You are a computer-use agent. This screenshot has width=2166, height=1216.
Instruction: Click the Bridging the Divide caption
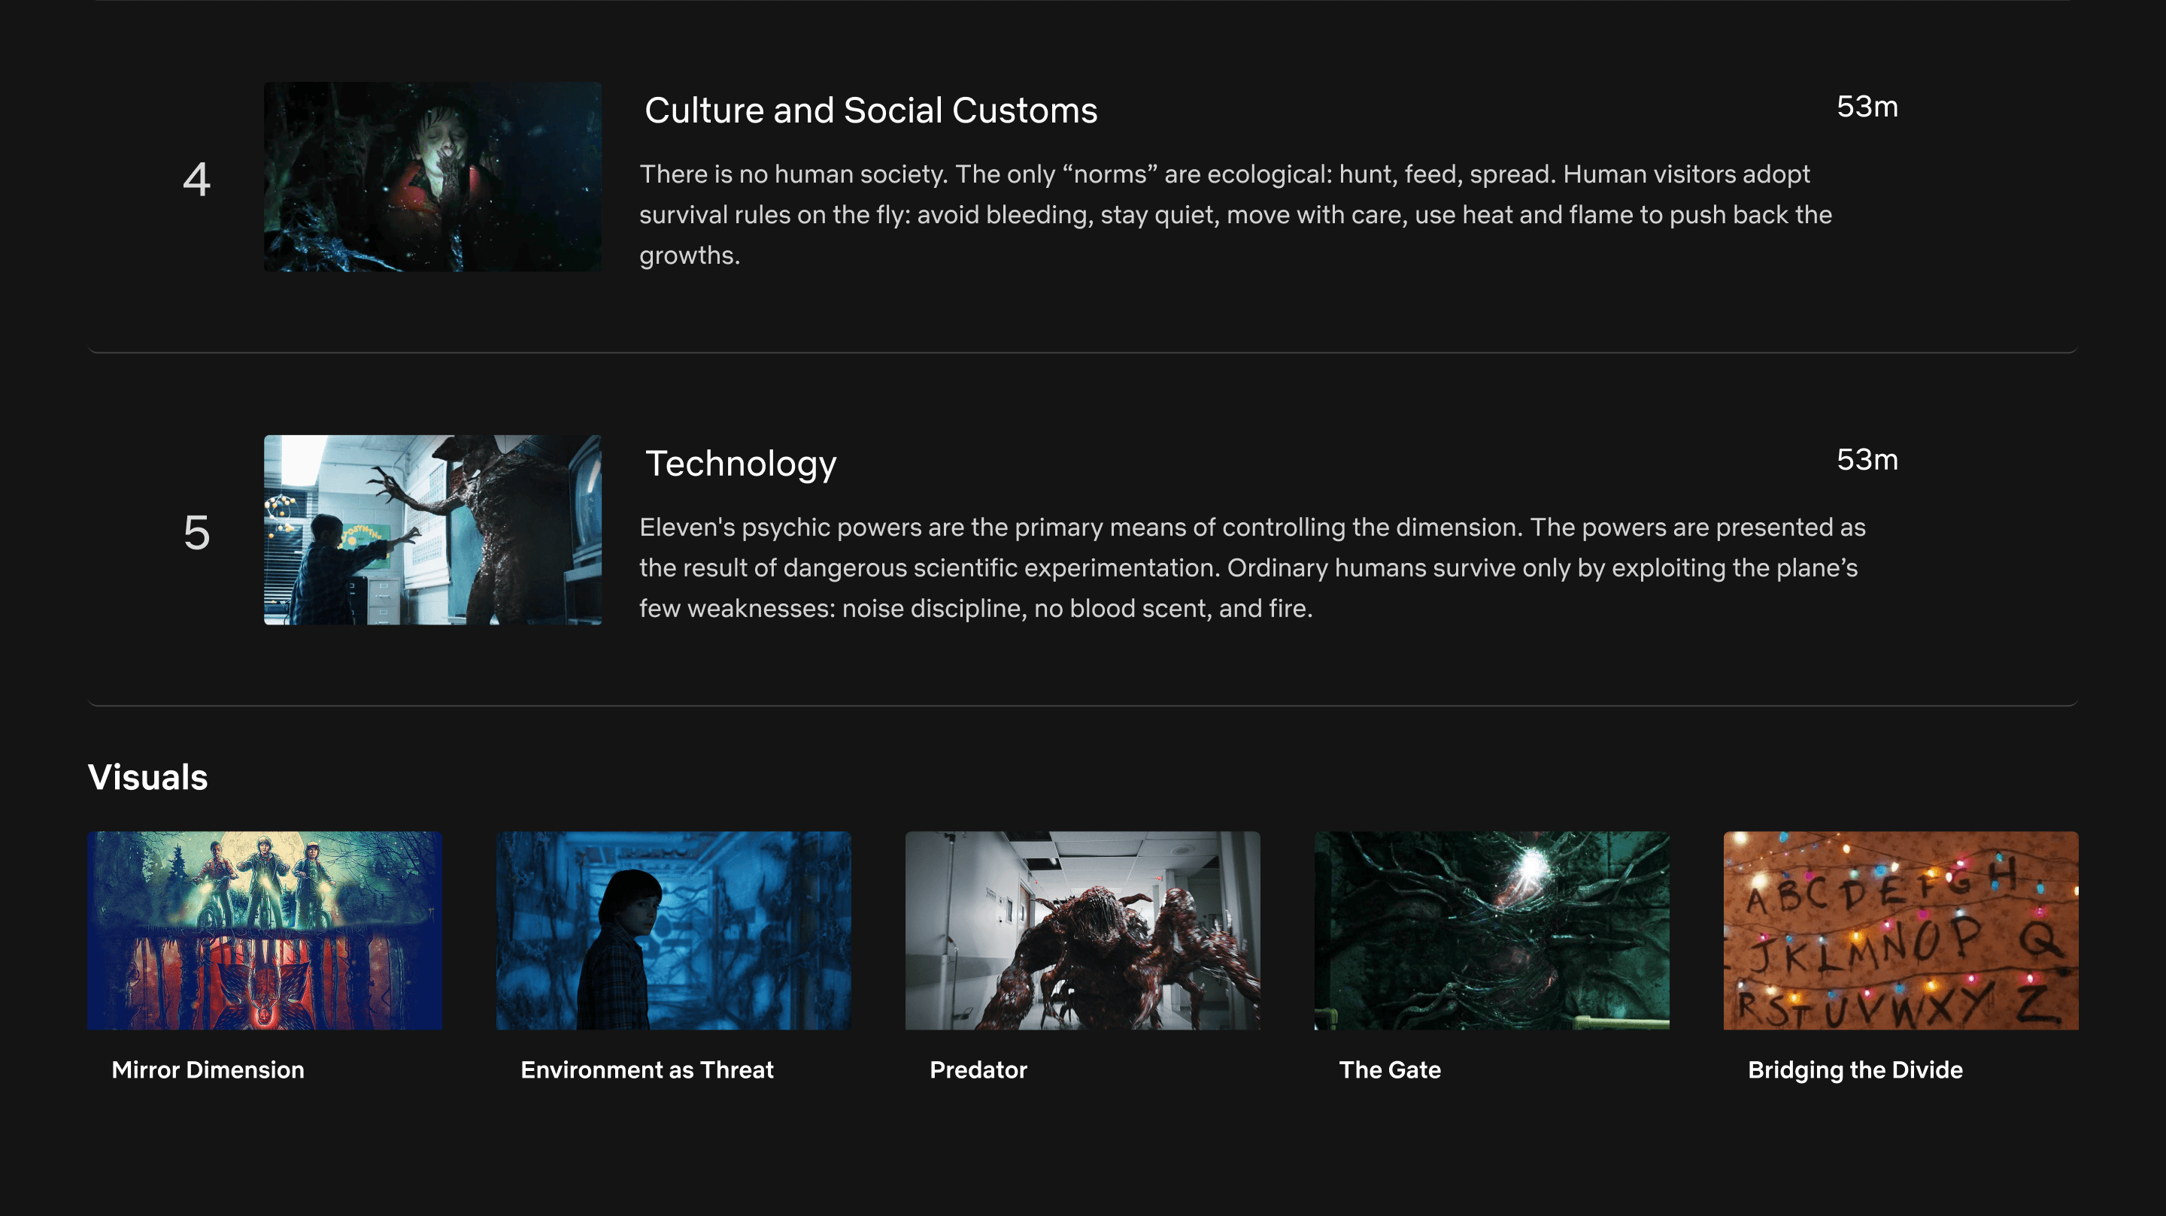coord(1855,1069)
